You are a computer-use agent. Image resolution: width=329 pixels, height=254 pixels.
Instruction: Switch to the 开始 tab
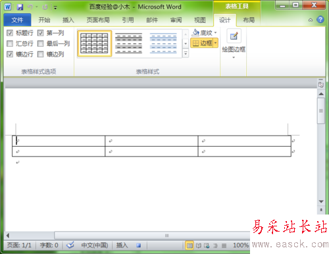pos(44,20)
